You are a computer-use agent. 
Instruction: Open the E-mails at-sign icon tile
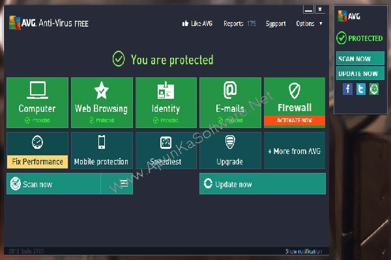coord(230,90)
